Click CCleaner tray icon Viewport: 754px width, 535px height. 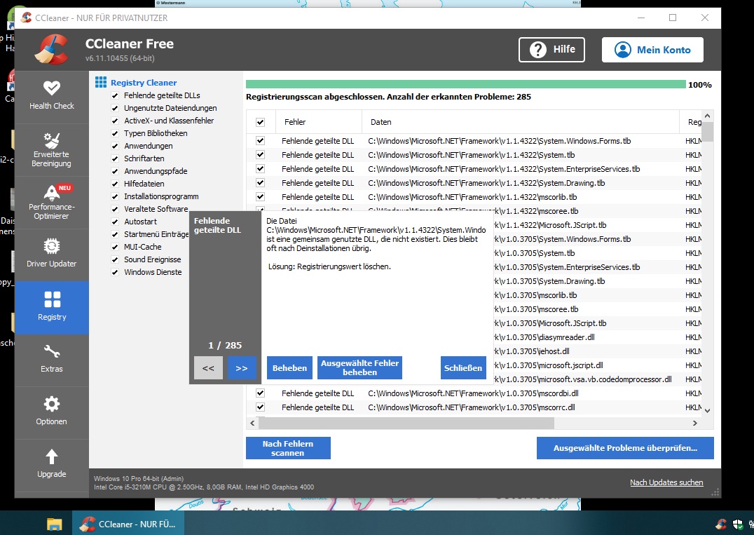click(x=721, y=524)
